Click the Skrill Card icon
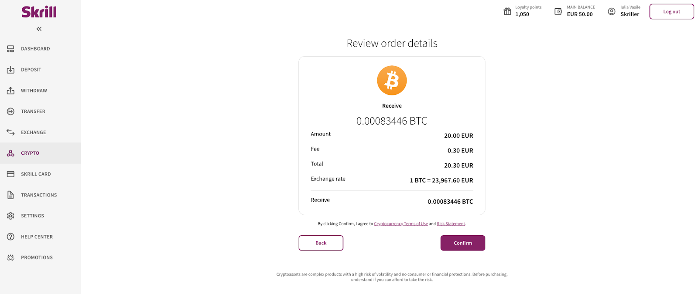 pyautogui.click(x=10, y=174)
